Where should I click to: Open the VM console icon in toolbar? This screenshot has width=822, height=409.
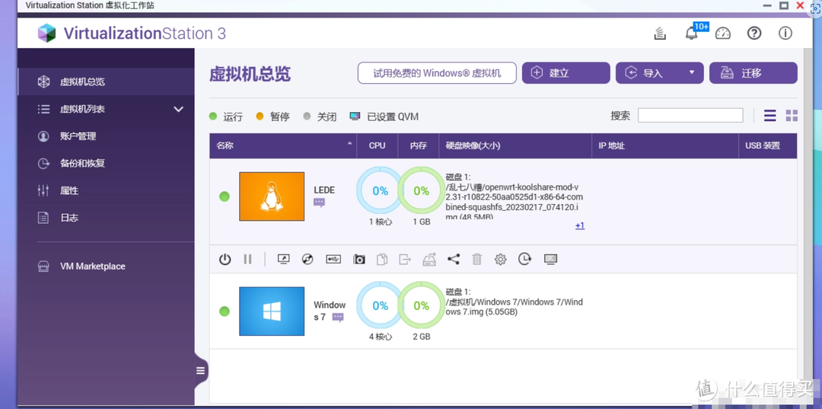pyautogui.click(x=284, y=259)
